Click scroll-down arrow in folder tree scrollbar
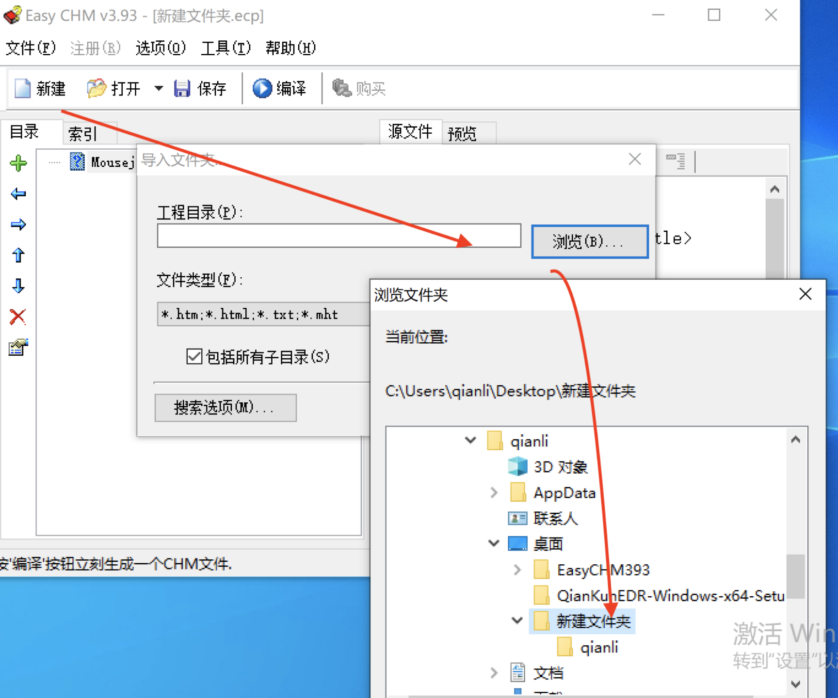 [x=795, y=684]
